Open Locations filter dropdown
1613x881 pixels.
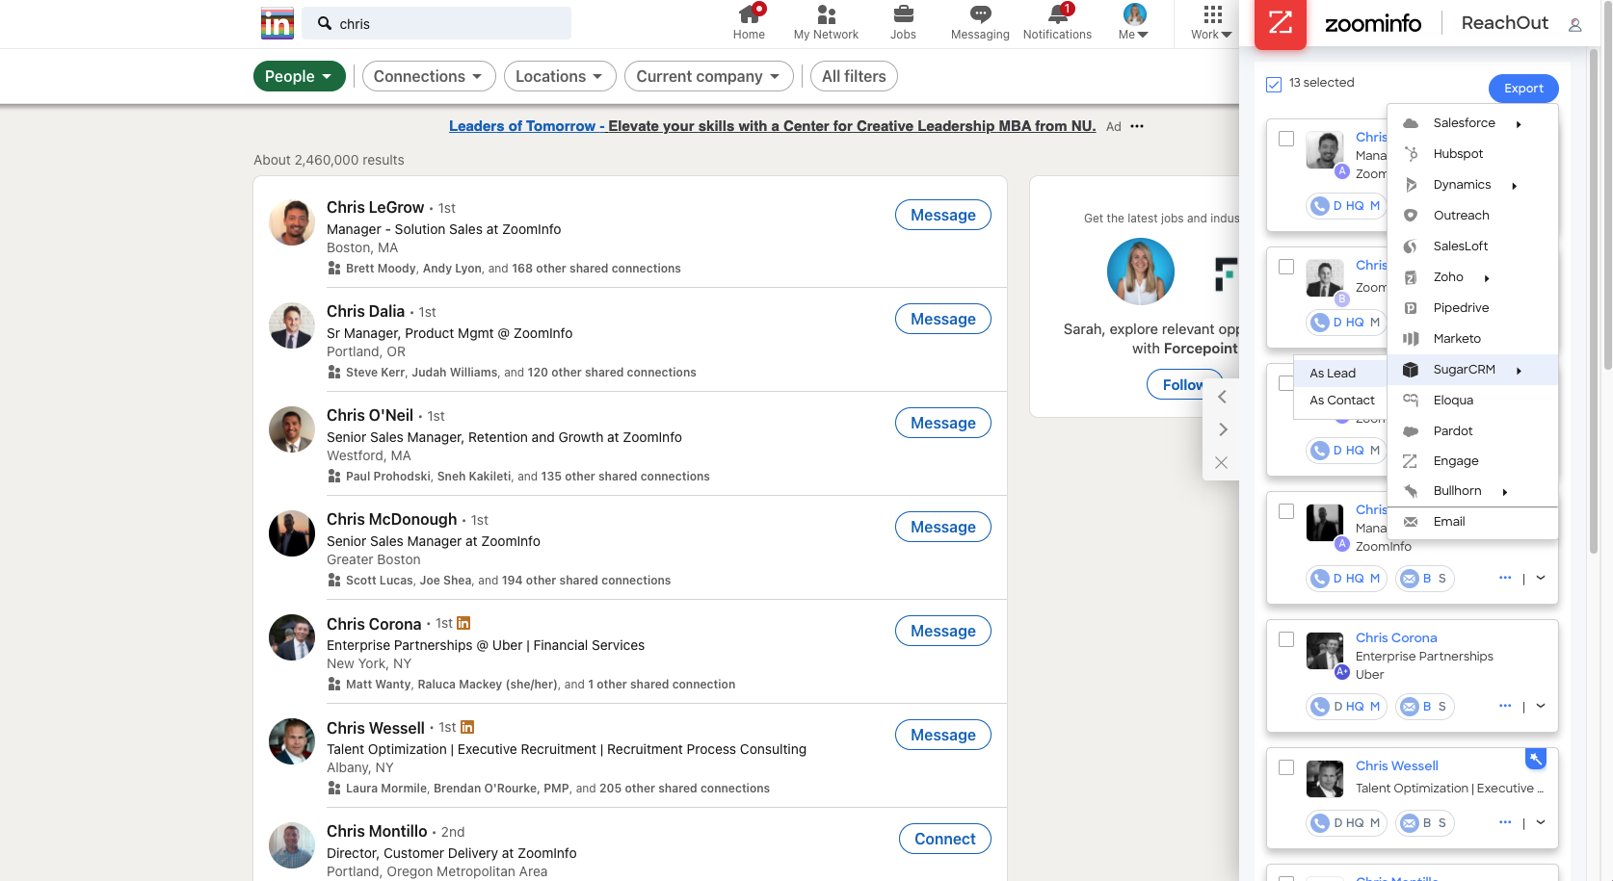[560, 76]
